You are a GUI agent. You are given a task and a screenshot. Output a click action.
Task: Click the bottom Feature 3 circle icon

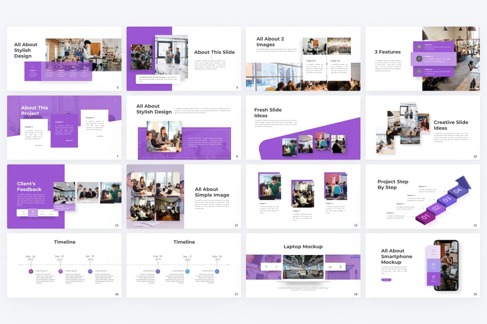tap(419, 71)
